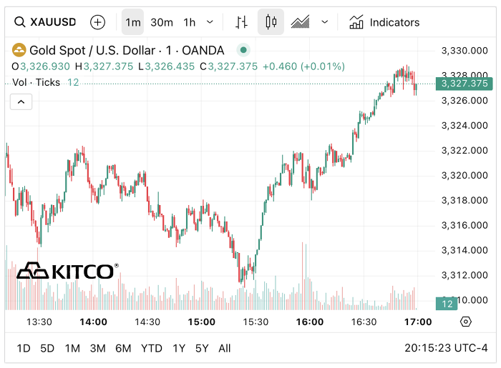Click the 17:00 time axis label
The height and width of the screenshot is (368, 501).
(x=418, y=322)
